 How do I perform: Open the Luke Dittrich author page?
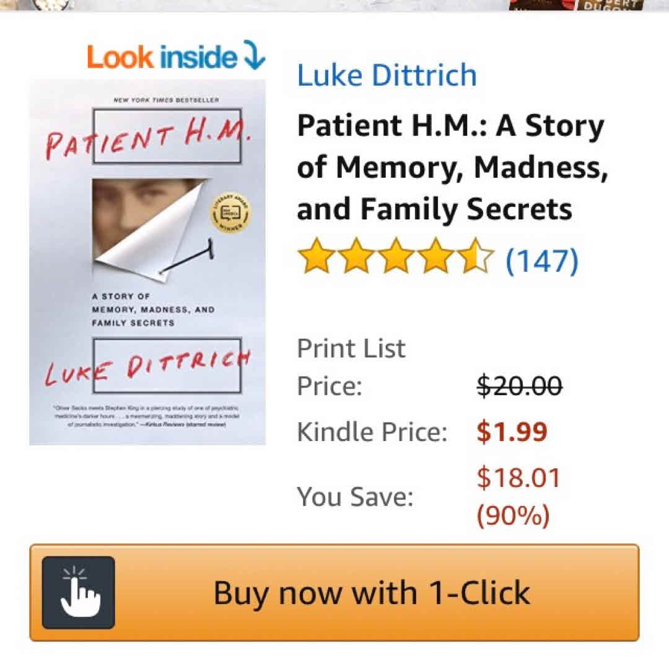(x=387, y=75)
